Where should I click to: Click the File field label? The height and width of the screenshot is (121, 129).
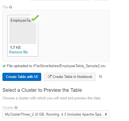pos(5,7)
